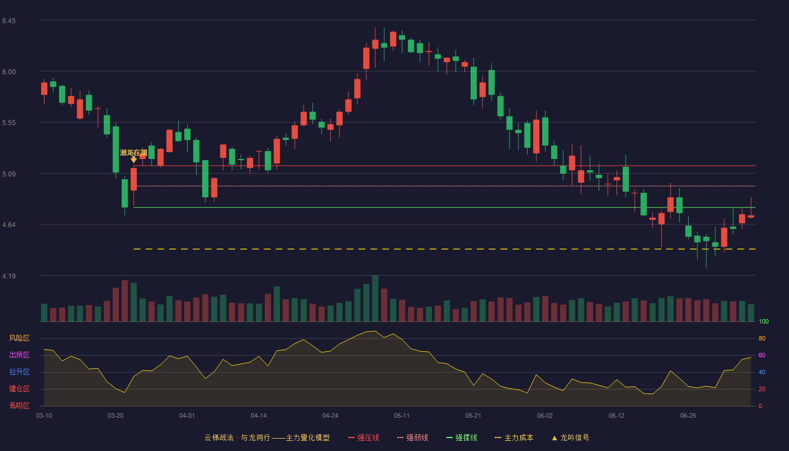789x451 pixels.
Task: Click the 风险区 zone label
Action: click(20, 338)
